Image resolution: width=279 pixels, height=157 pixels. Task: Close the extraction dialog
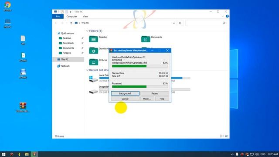click(x=167, y=51)
